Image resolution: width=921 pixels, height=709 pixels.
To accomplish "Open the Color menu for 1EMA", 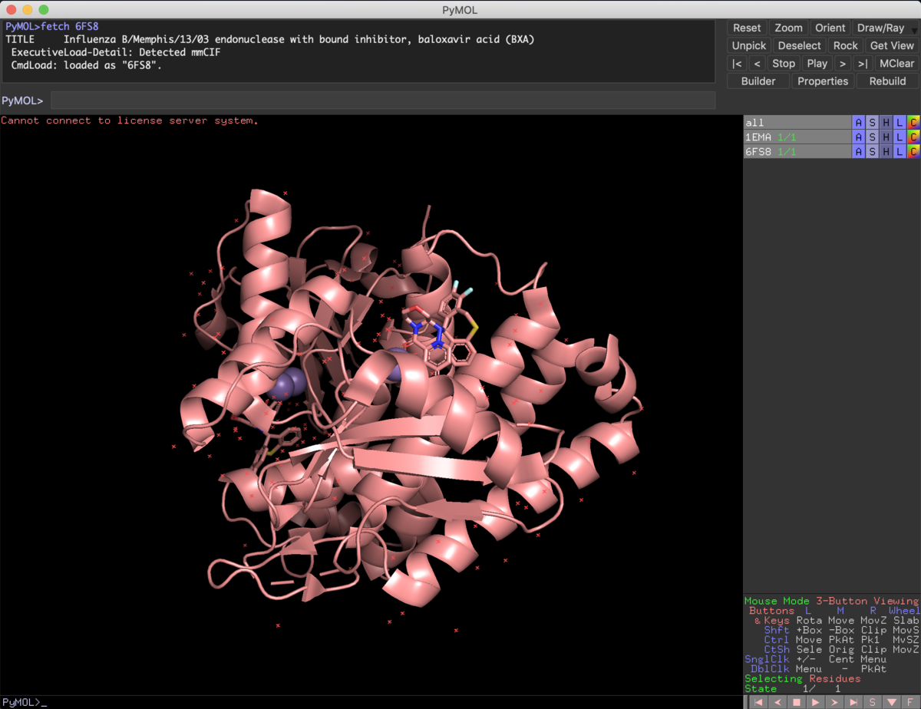I will pyautogui.click(x=913, y=137).
